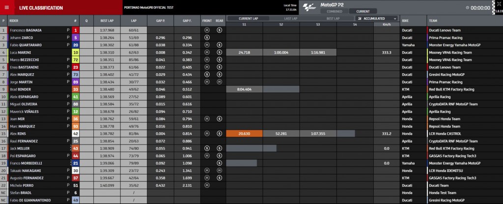Click Red Bull KTM Factory Racing for Binder

coord(451,89)
